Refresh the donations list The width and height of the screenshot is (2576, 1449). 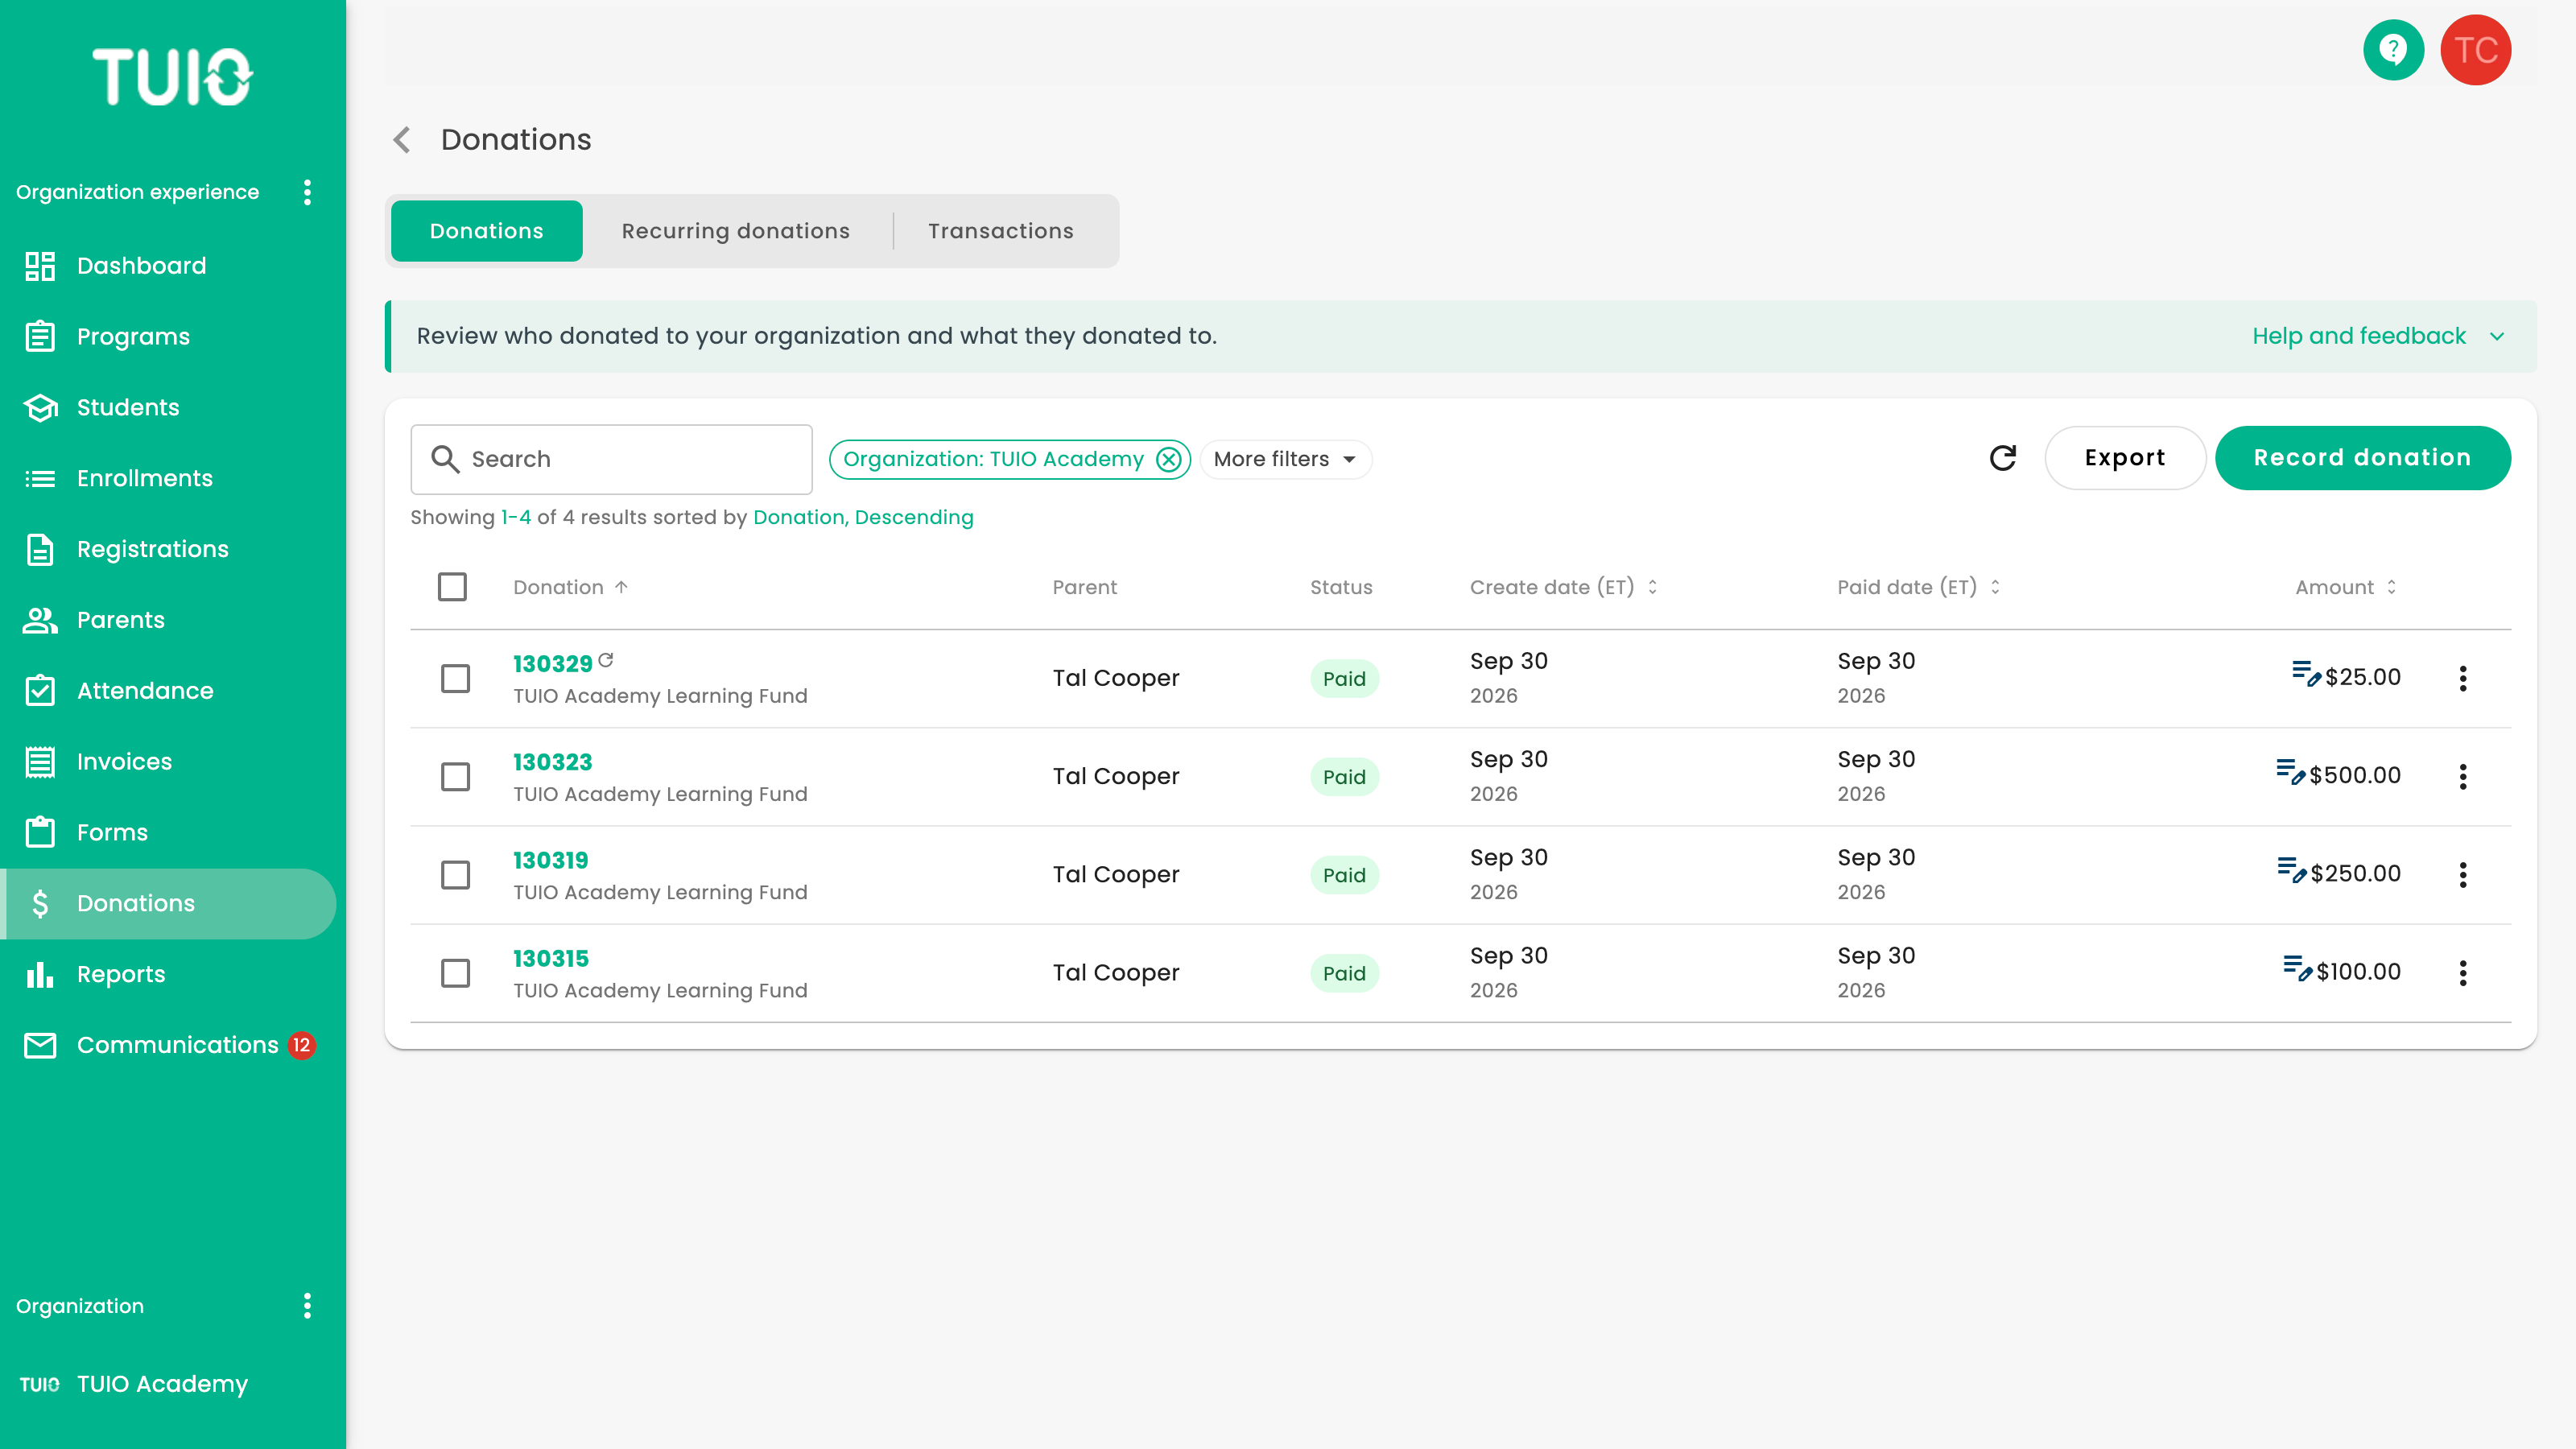pyautogui.click(x=2003, y=458)
